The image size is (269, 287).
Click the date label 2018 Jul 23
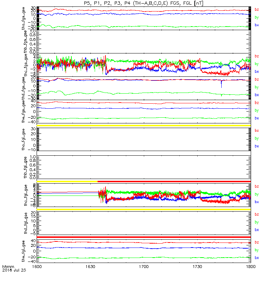[14, 270]
